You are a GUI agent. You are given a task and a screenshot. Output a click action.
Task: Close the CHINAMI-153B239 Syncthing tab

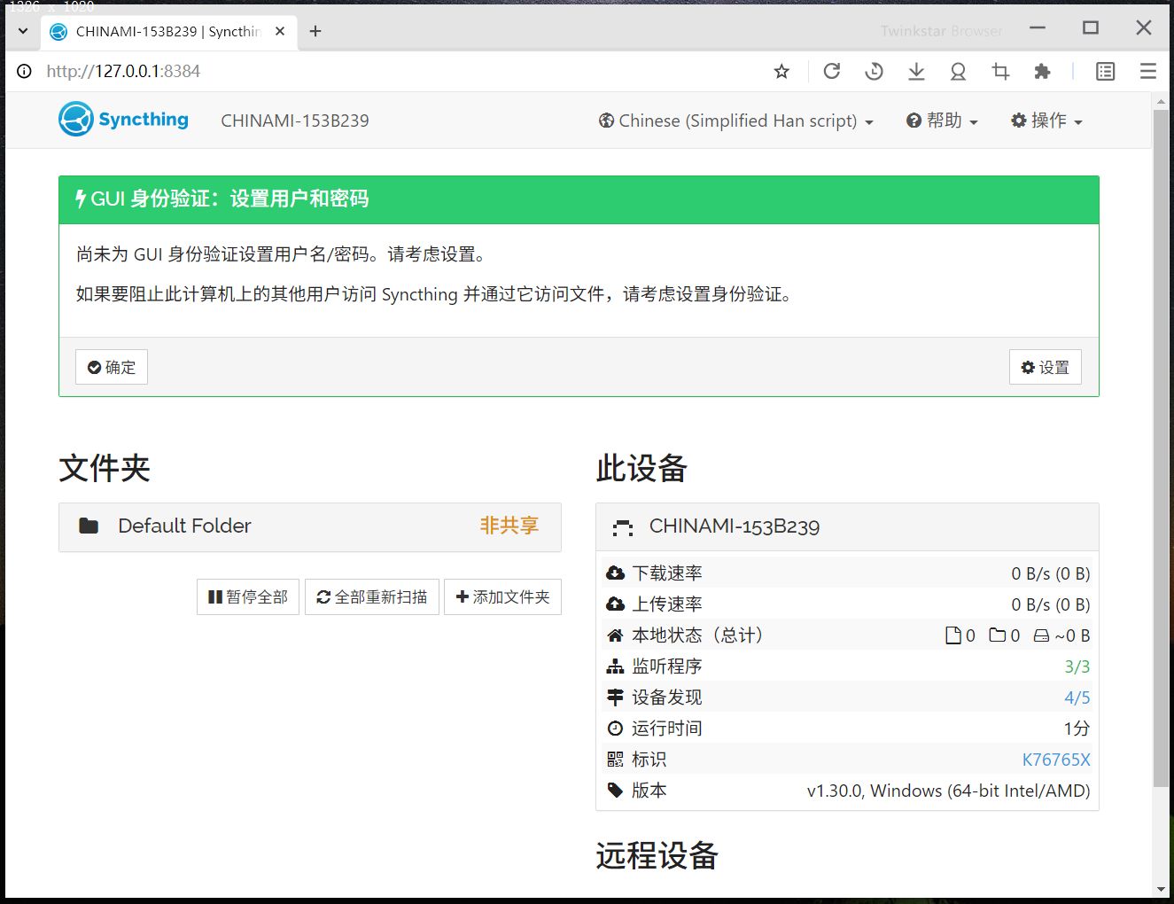[280, 31]
